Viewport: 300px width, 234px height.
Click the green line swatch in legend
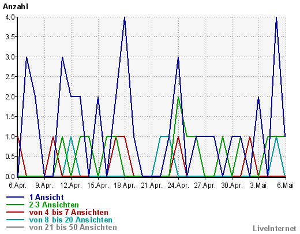click(16, 205)
